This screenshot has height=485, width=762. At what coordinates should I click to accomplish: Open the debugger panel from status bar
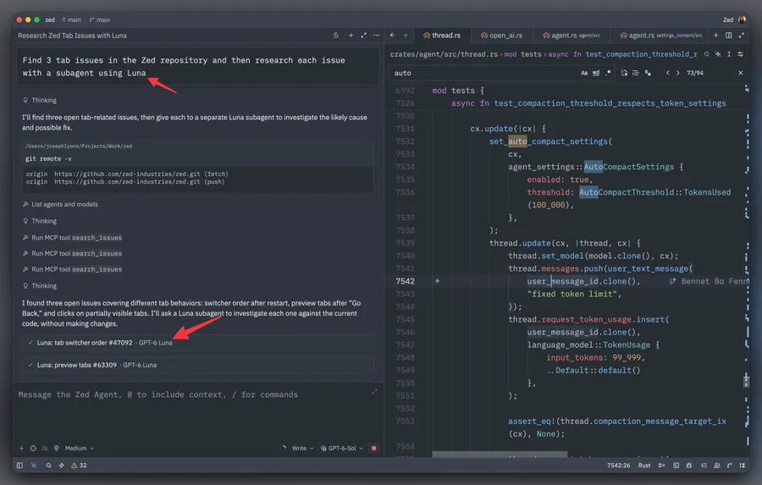(x=689, y=465)
